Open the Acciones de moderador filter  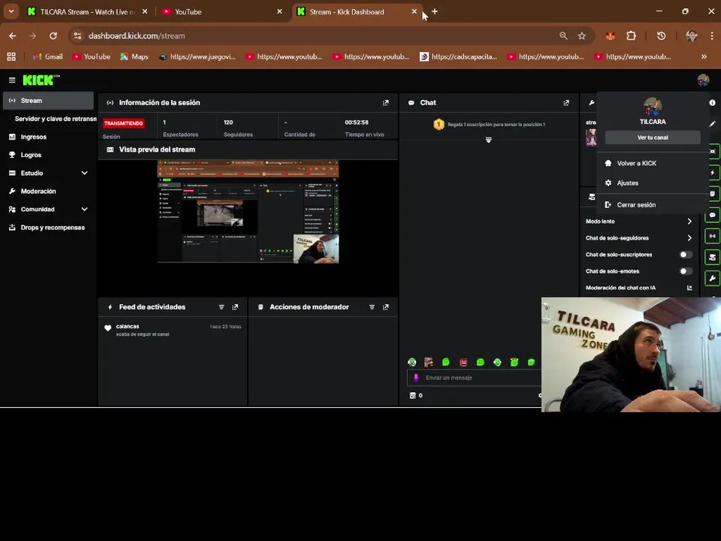(372, 307)
